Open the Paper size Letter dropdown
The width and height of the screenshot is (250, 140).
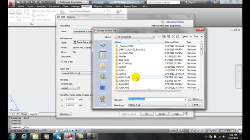77,73
